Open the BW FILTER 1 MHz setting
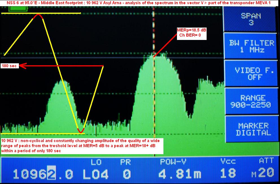The width and height of the screenshot is (280, 184). tap(251, 46)
